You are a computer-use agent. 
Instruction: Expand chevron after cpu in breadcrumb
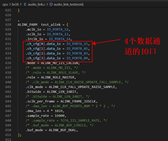[10, 4]
